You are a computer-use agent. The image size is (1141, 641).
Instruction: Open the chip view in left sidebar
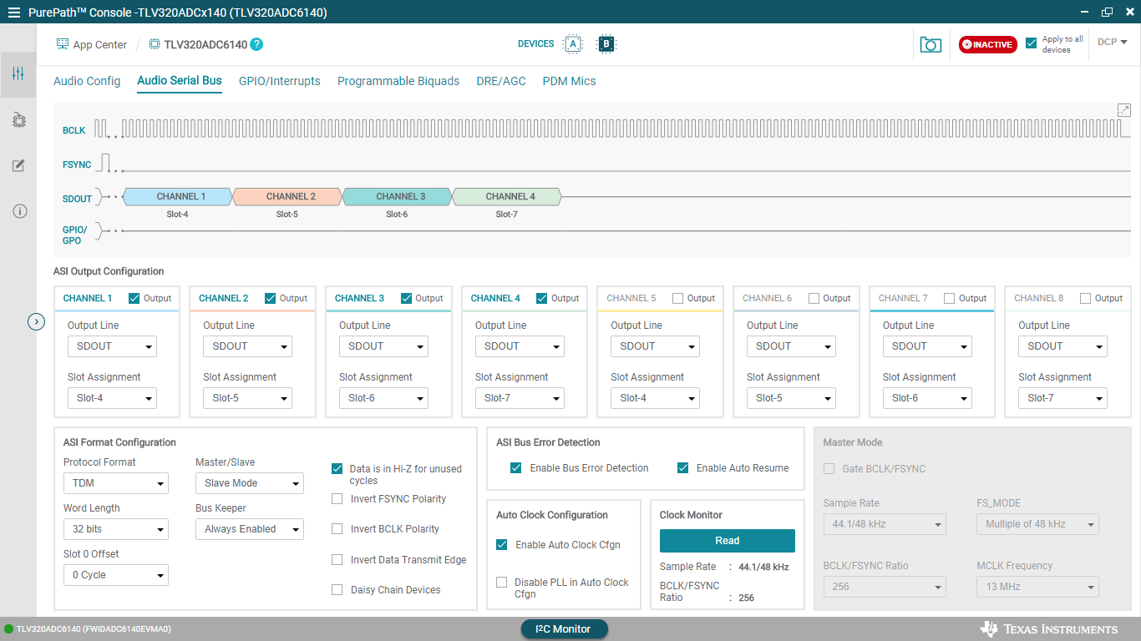[x=18, y=120]
